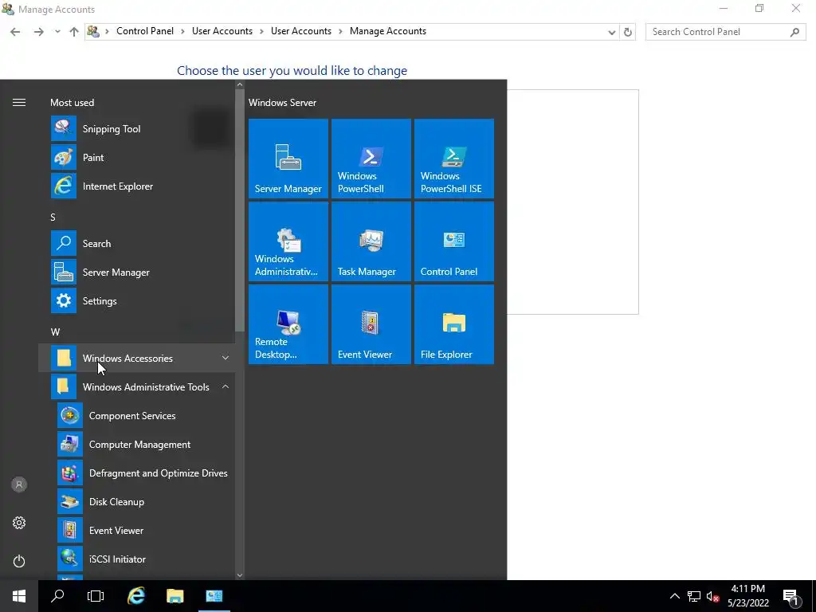This screenshot has width=816, height=612.
Task: Open iSCSI Initiator
Action: [136, 559]
